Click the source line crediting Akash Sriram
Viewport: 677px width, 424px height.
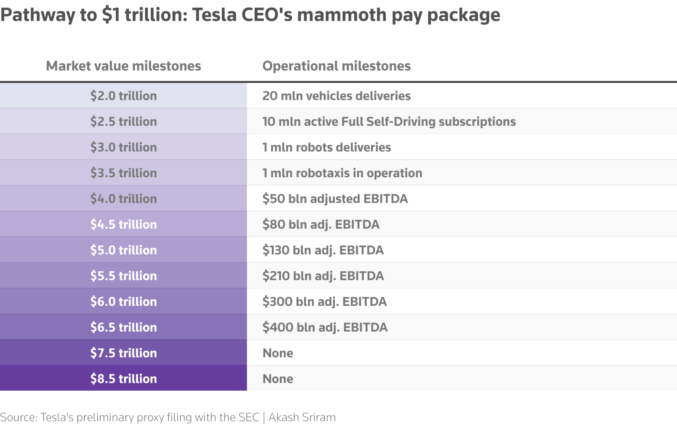click(x=168, y=417)
